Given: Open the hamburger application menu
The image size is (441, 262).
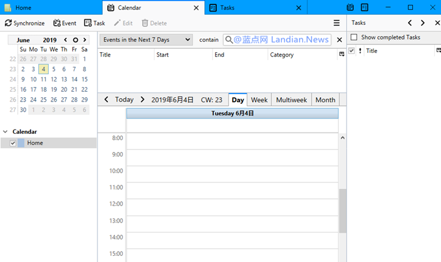Looking at the screenshot, I should pyautogui.click(x=336, y=23).
